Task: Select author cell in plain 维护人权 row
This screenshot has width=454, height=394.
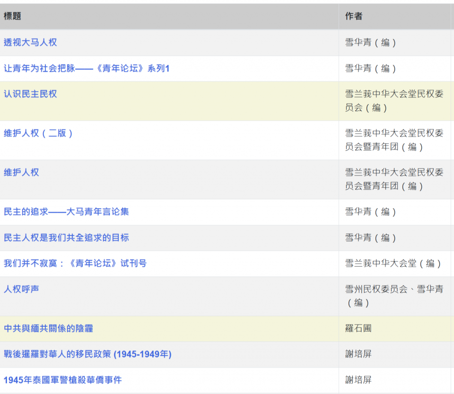Action: tap(394, 179)
